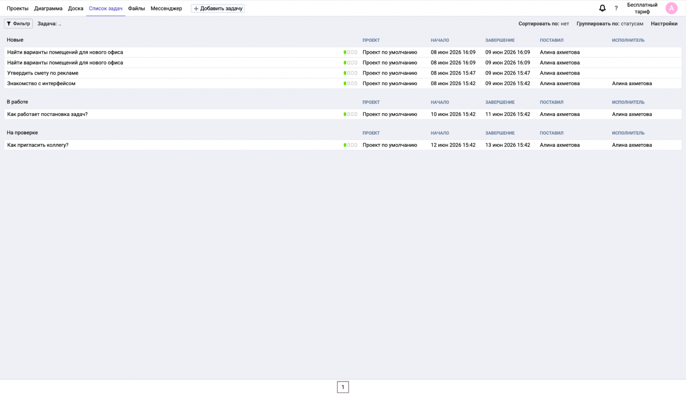Click the Задача search field
686x394 pixels.
pyautogui.click(x=49, y=24)
